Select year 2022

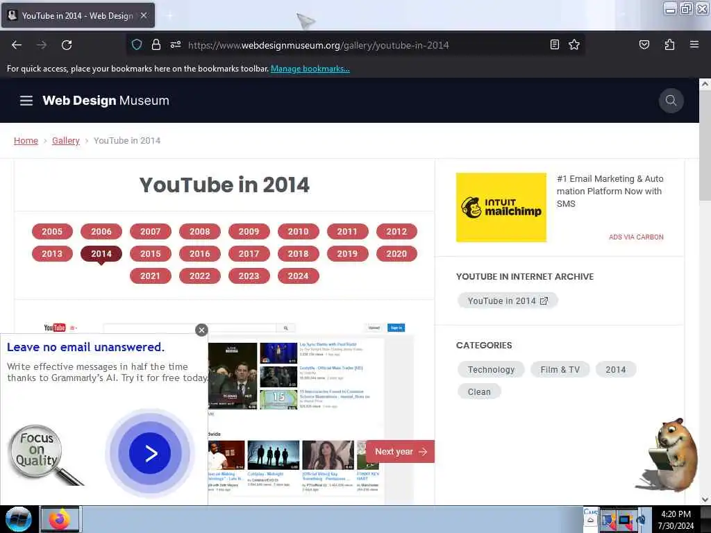pyautogui.click(x=200, y=276)
